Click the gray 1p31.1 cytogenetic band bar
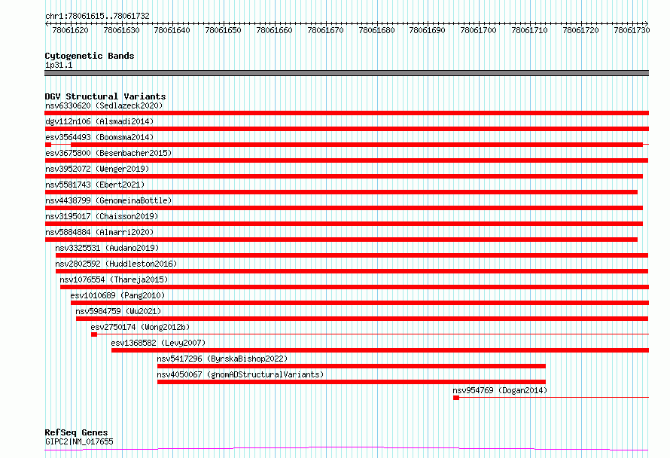Screen dimensions: 670x458 click(346, 73)
